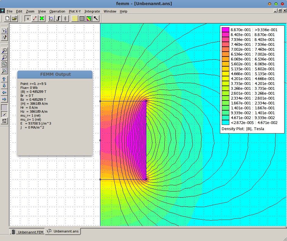Click the green title bar button
The height and width of the screenshot is (241, 287).
(x=276, y=4)
